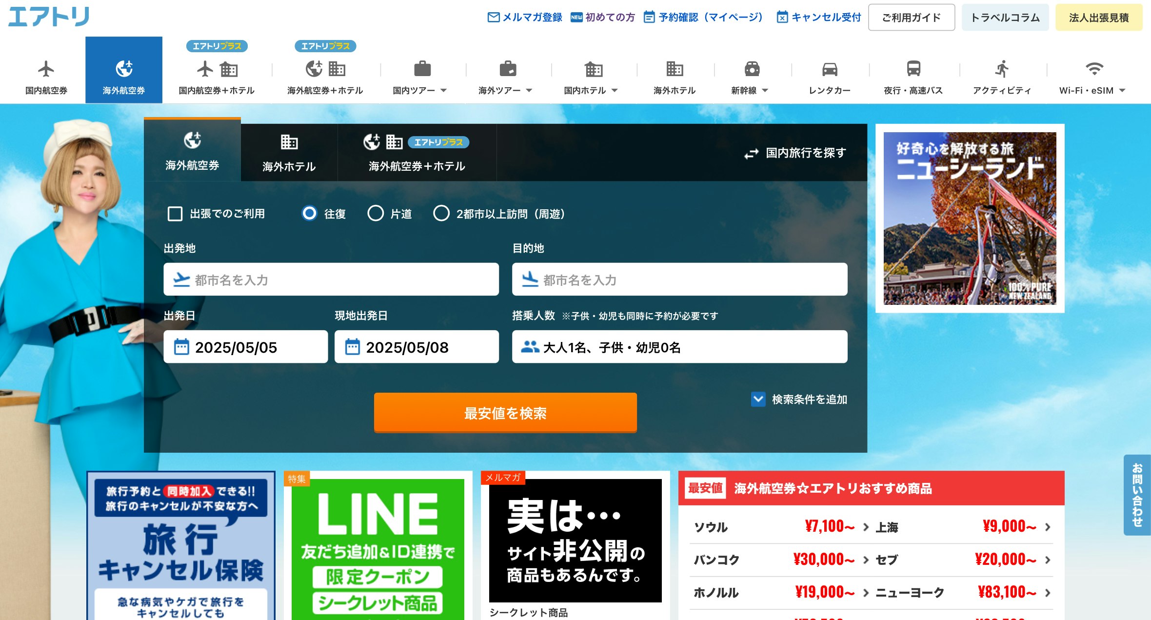Click the suitcase icon above 国内ツアー
This screenshot has width=1151, height=620.
tap(422, 69)
